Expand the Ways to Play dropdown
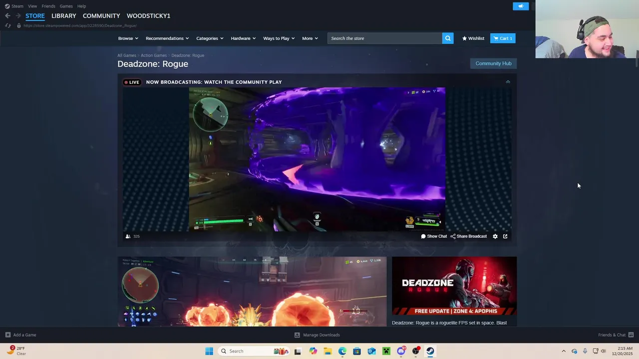The image size is (639, 359). [279, 38]
